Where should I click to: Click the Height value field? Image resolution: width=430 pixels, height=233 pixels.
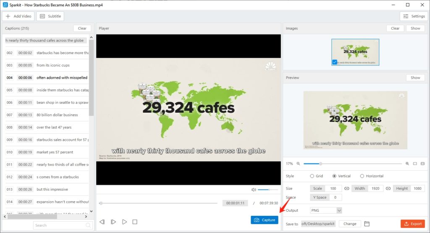(x=417, y=189)
